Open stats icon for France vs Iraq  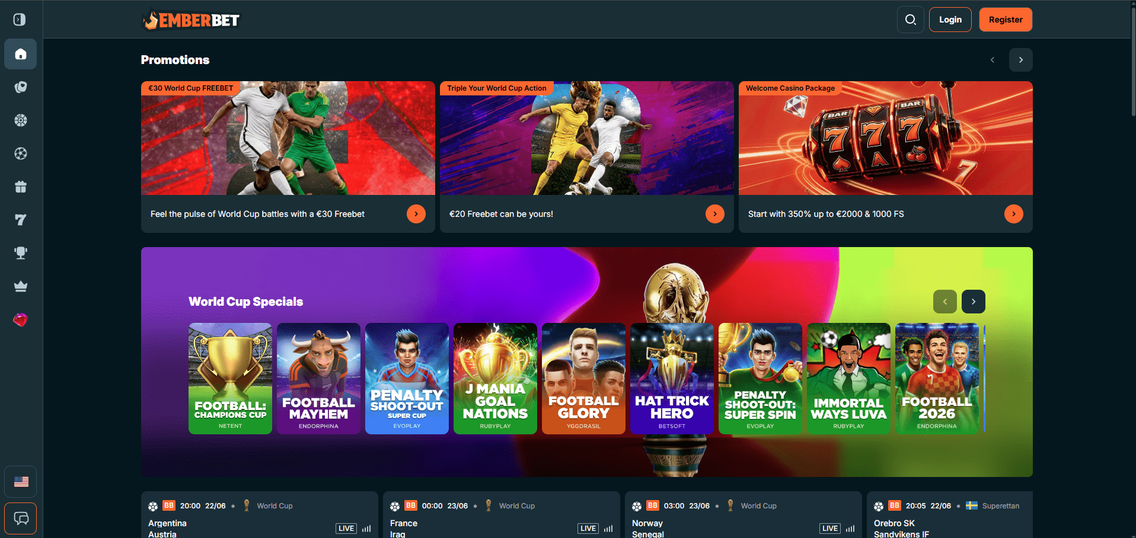[x=608, y=529]
